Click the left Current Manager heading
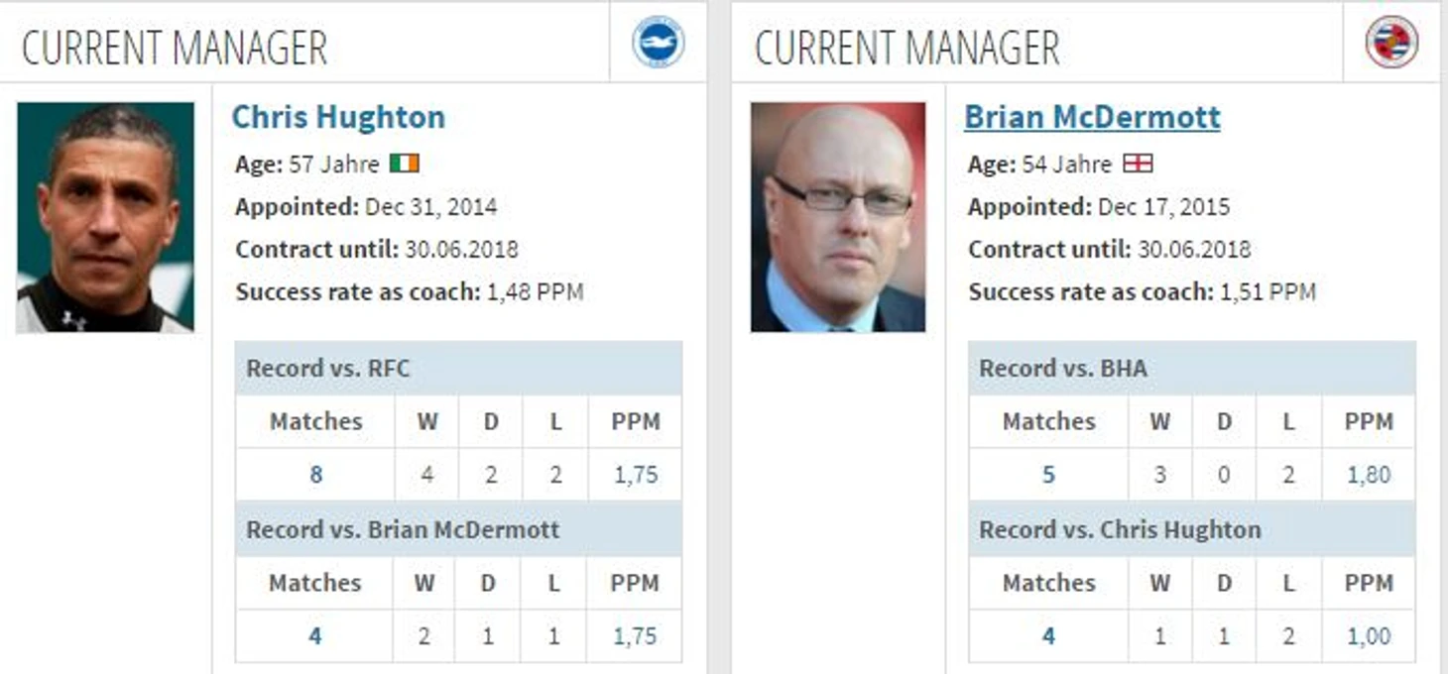Image resolution: width=1448 pixels, height=674 pixels. 175,48
